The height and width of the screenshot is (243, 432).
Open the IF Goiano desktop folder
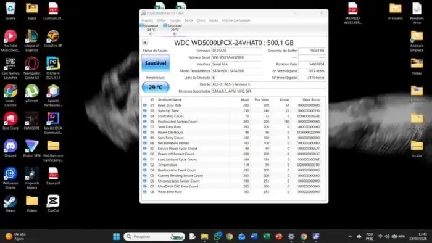tap(396, 11)
